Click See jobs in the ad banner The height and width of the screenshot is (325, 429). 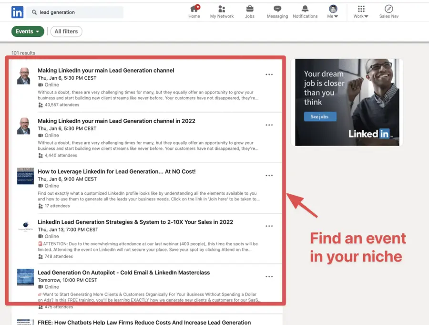(320, 116)
